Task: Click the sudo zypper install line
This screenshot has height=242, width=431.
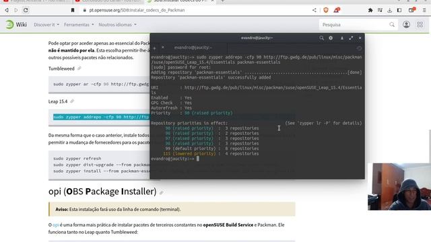Action: 102,171
